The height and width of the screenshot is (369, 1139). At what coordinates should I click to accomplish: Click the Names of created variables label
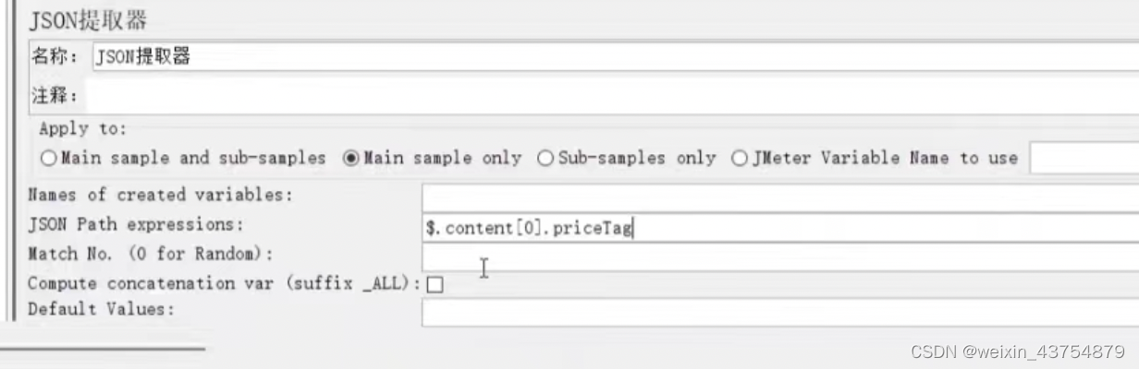160,195
